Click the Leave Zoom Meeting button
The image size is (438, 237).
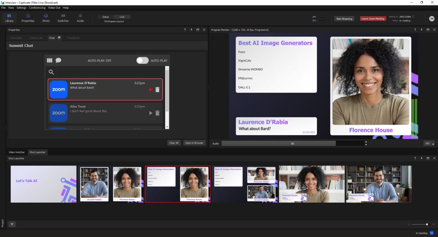point(373,19)
